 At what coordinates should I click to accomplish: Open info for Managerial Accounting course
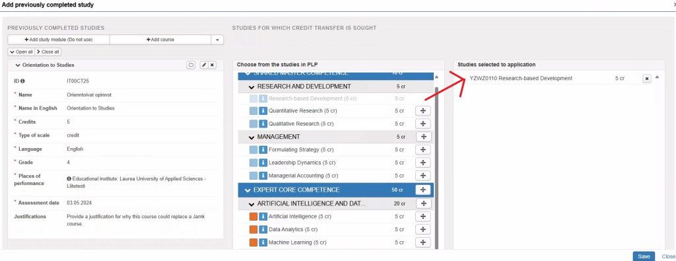click(263, 176)
